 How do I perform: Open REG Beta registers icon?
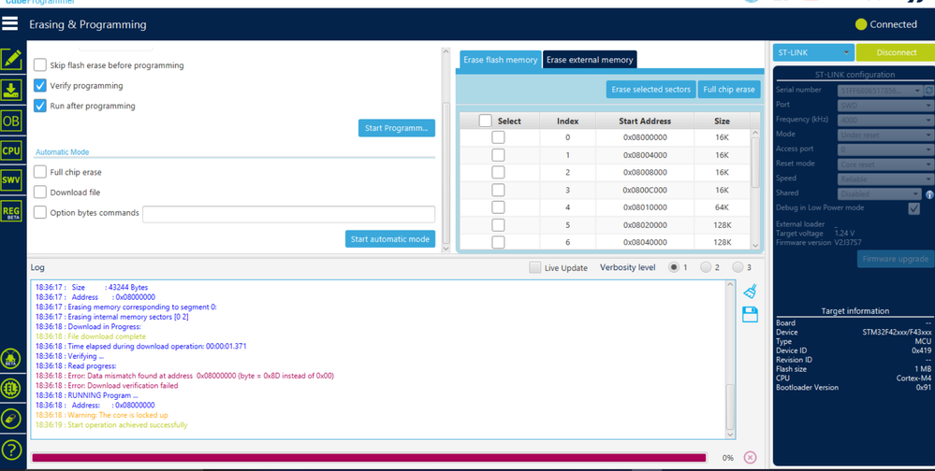[x=11, y=211]
